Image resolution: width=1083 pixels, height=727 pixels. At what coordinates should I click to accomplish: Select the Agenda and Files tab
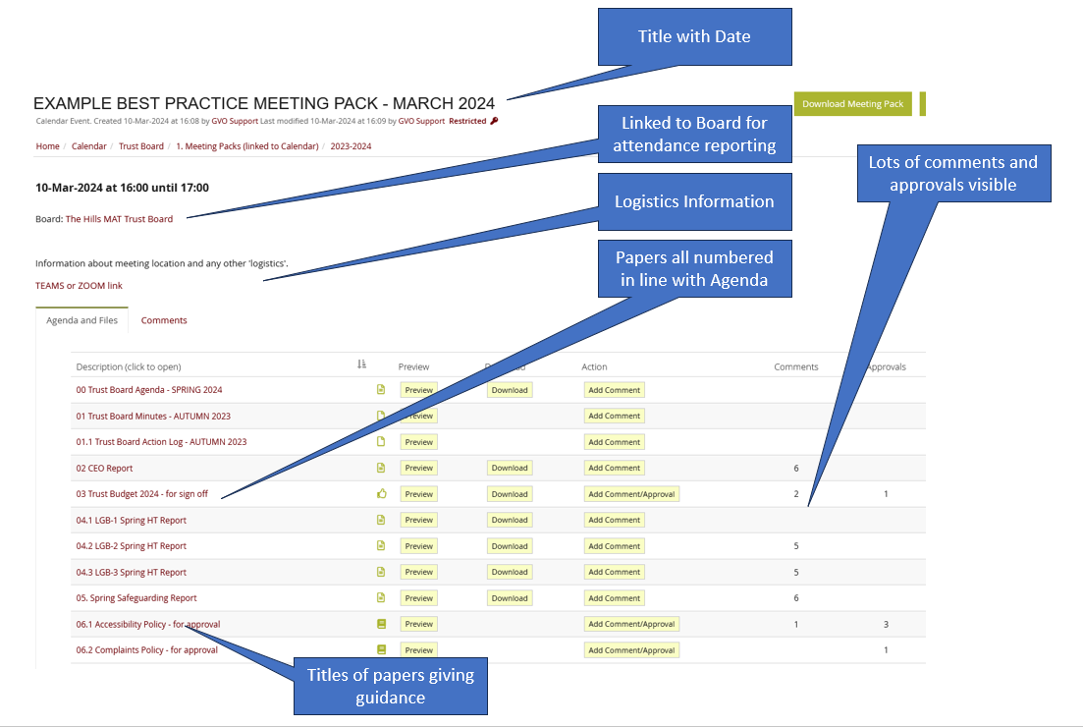click(x=81, y=320)
